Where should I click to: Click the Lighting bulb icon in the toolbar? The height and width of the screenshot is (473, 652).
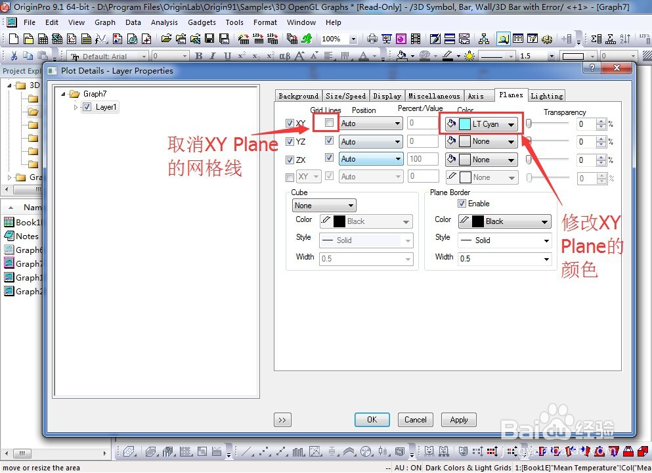pos(469,56)
